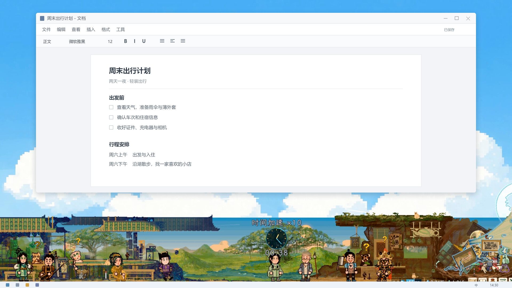Apply left alignment using the ragged-lines icon

173,41
